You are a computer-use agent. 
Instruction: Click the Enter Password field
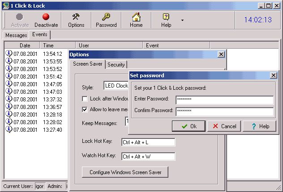coord(225,100)
